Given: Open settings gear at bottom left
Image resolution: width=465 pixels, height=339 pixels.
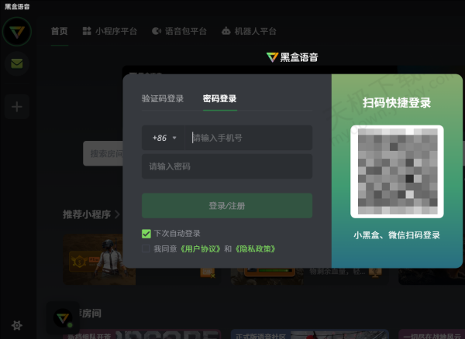Looking at the screenshot, I should (16, 325).
